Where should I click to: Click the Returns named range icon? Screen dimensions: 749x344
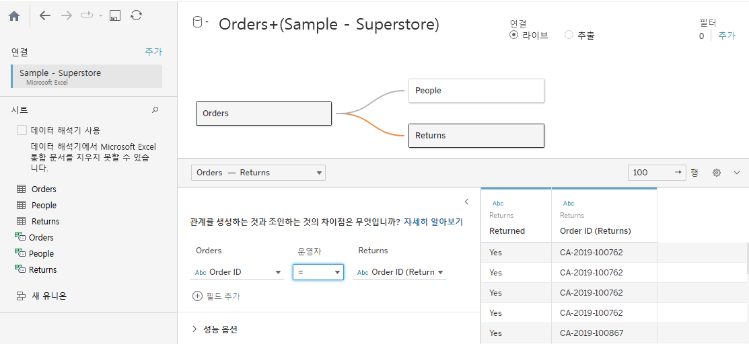point(20,269)
